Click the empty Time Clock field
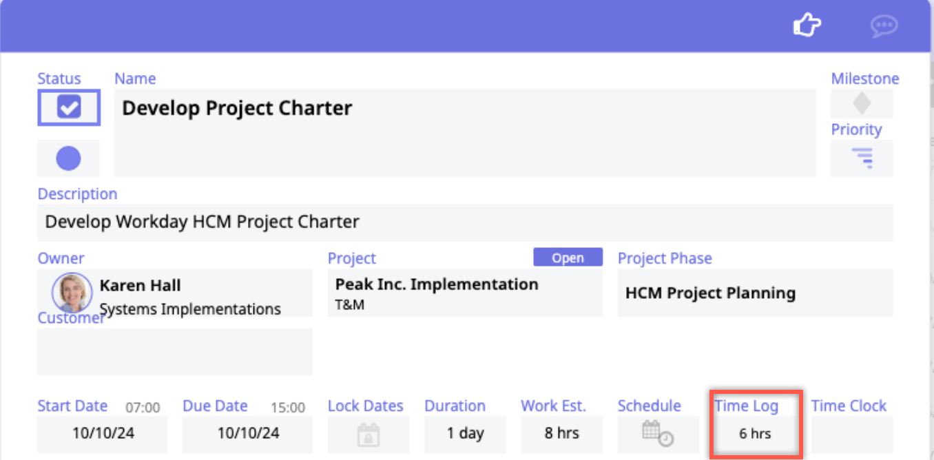Screen dimensions: 934x460 click(851, 435)
